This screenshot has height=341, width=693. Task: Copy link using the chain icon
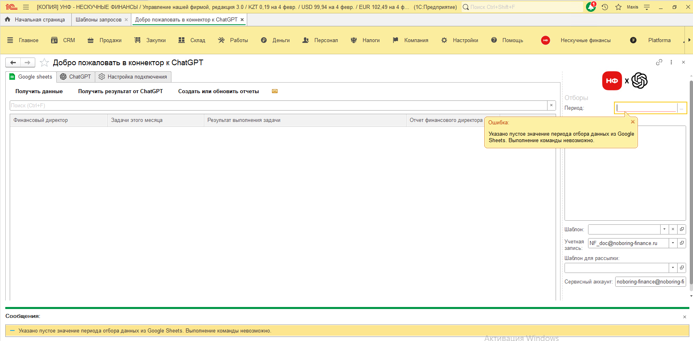[659, 62]
